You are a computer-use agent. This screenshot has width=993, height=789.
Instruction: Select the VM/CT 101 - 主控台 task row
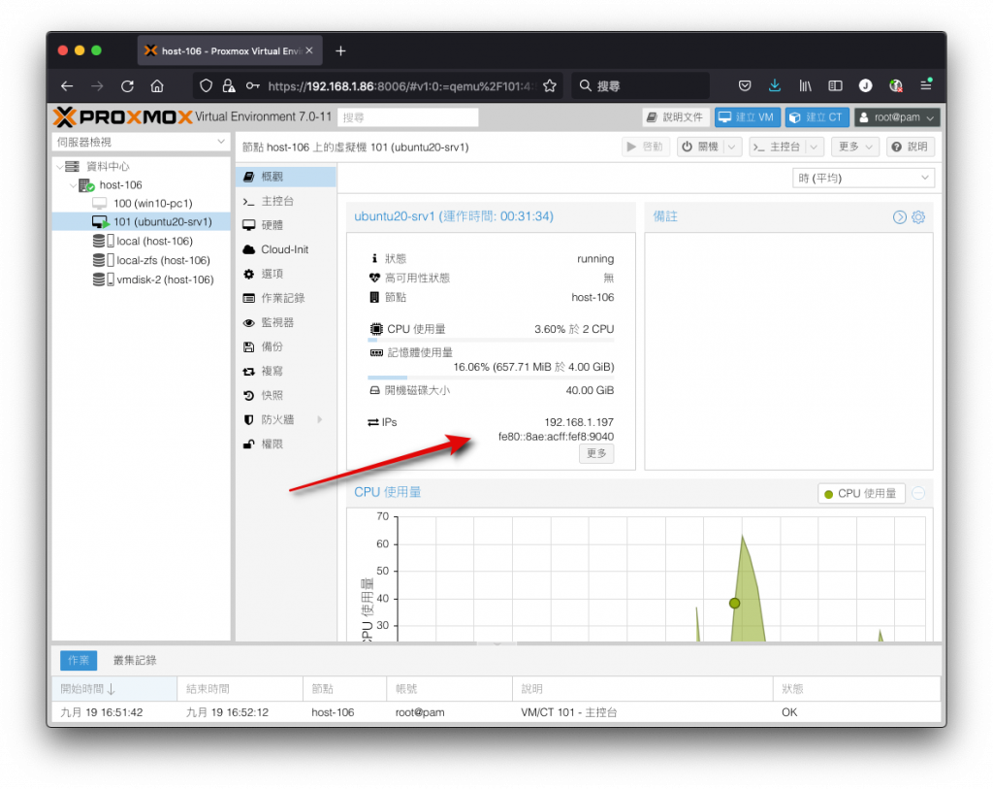click(496, 712)
